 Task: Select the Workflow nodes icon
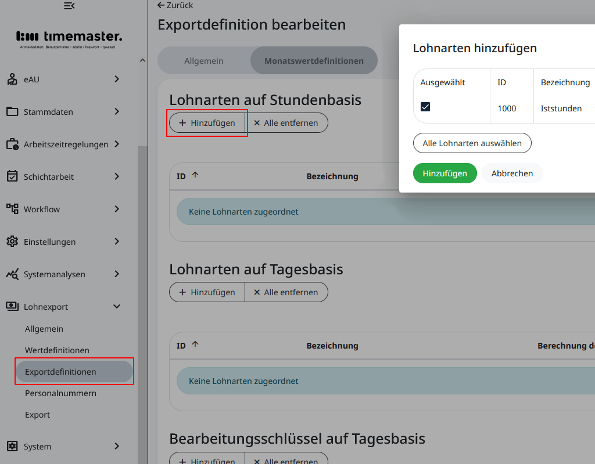click(x=12, y=209)
